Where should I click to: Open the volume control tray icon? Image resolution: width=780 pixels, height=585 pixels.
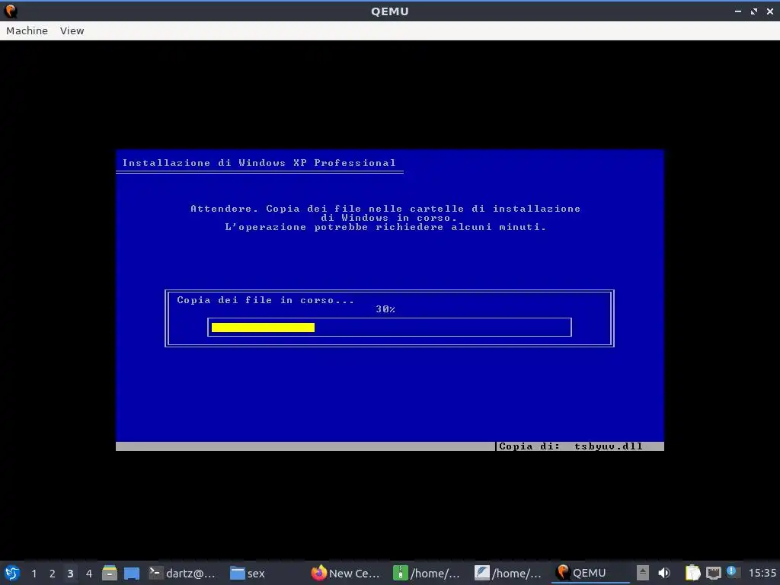(x=664, y=573)
